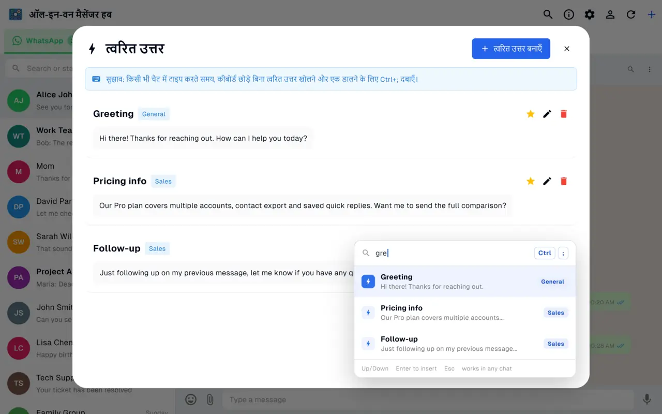Select Greeting result in the popup list
Screen dimensions: 662x414
465,282
